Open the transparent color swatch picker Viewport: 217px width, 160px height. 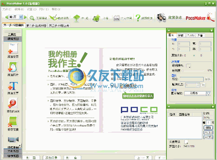pos(188,65)
